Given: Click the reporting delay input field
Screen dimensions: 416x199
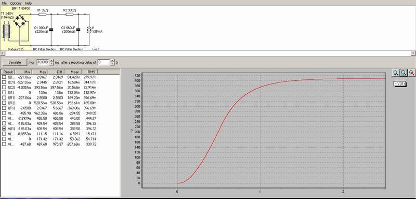Looking at the screenshot, I should pos(103,62).
